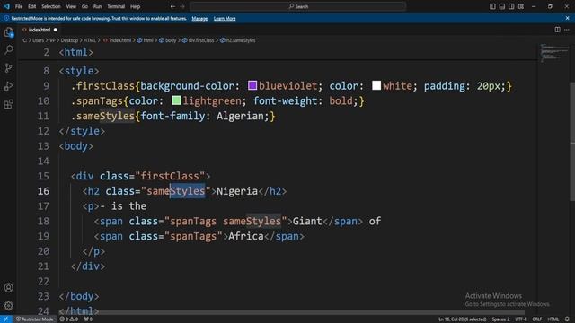Click the cursor position Ln 16 indicator
This screenshot has height=323, width=575.
462,319
